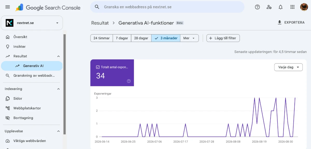The height and width of the screenshot is (149, 311).
Task: Click the Beta badge
Action: pyautogui.click(x=180, y=23)
